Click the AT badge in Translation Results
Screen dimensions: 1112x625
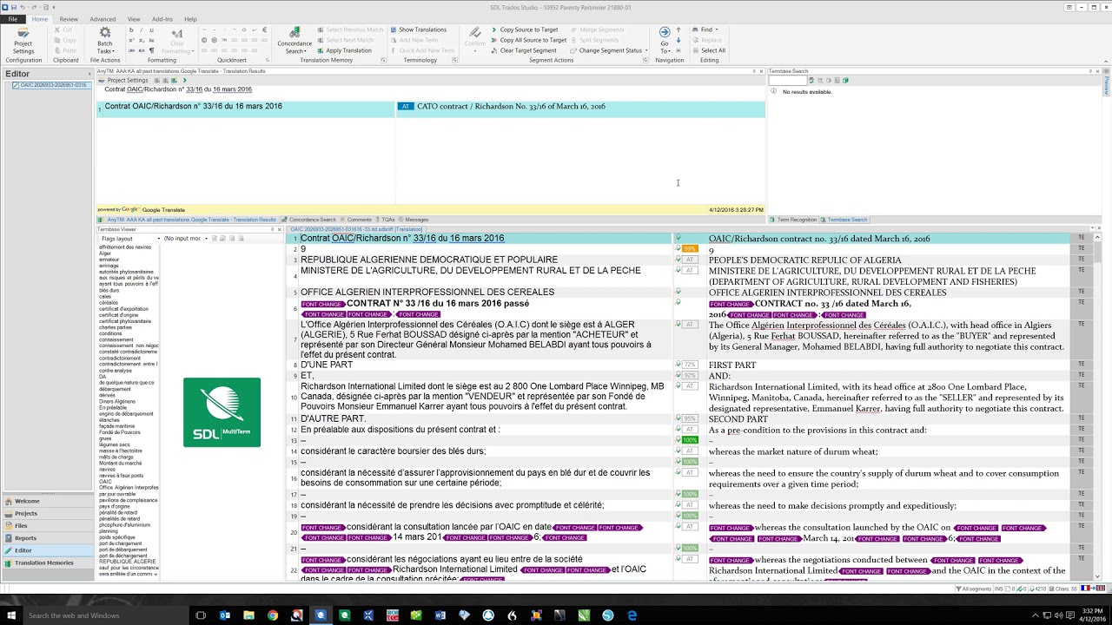tap(405, 106)
